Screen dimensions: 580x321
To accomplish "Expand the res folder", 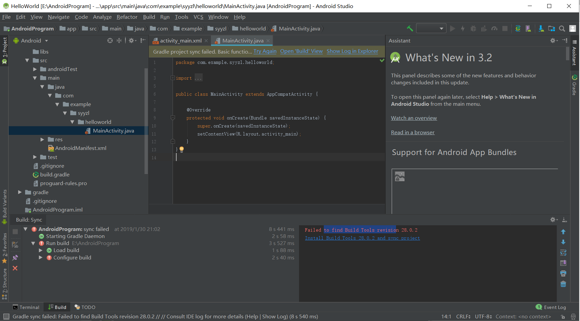I will tap(42, 140).
